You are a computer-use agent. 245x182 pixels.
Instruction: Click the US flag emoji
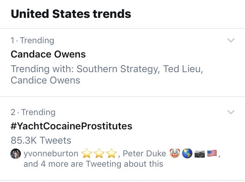tap(212, 154)
